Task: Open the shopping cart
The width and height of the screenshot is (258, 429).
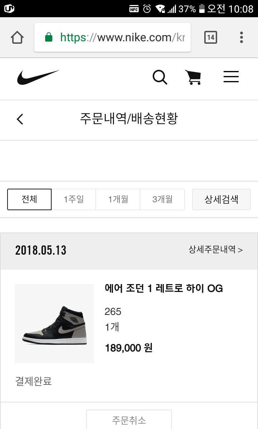Action: (193, 77)
